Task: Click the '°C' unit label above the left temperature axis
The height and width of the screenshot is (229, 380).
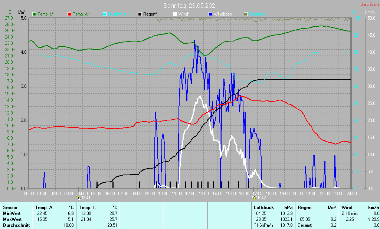Action: pos(9,12)
